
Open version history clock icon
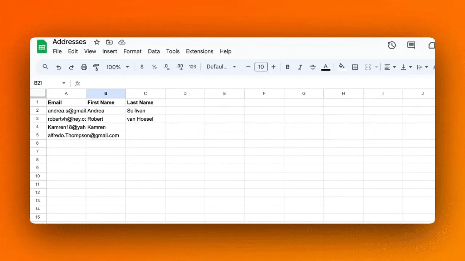(392, 45)
